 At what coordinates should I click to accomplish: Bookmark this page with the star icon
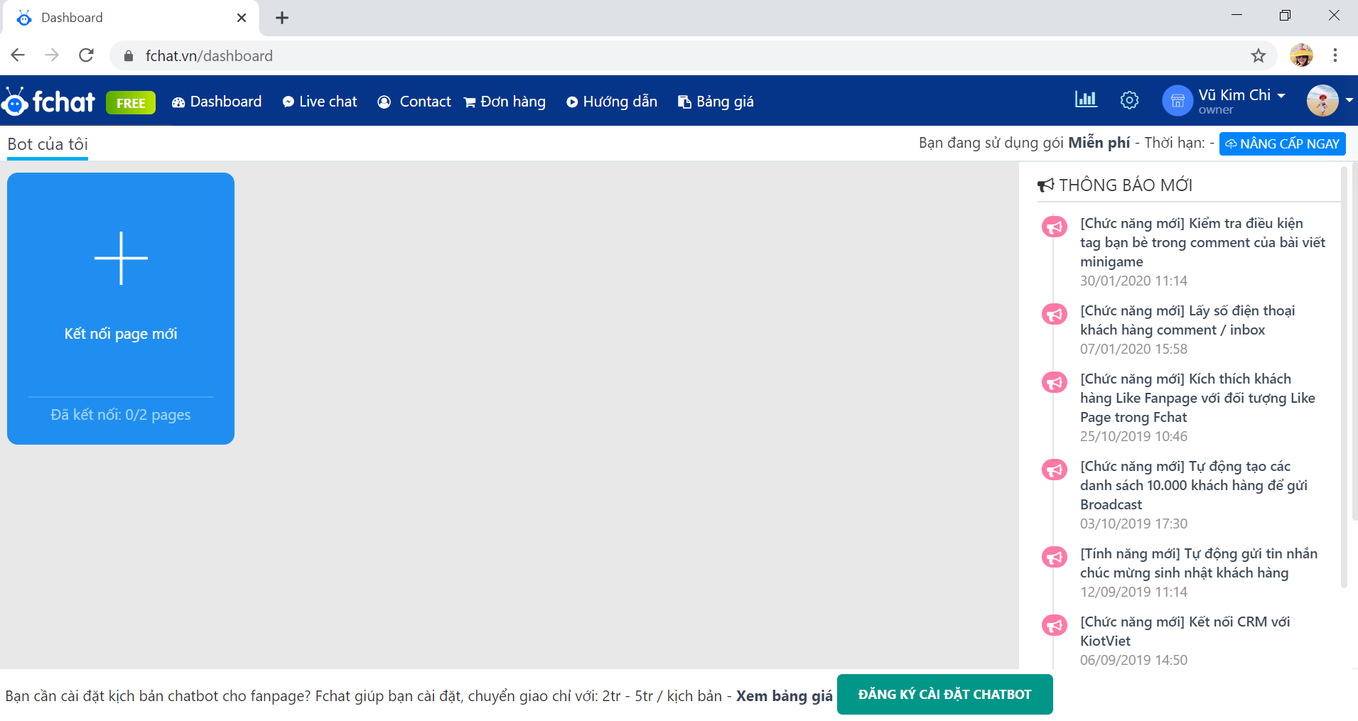point(1258,55)
